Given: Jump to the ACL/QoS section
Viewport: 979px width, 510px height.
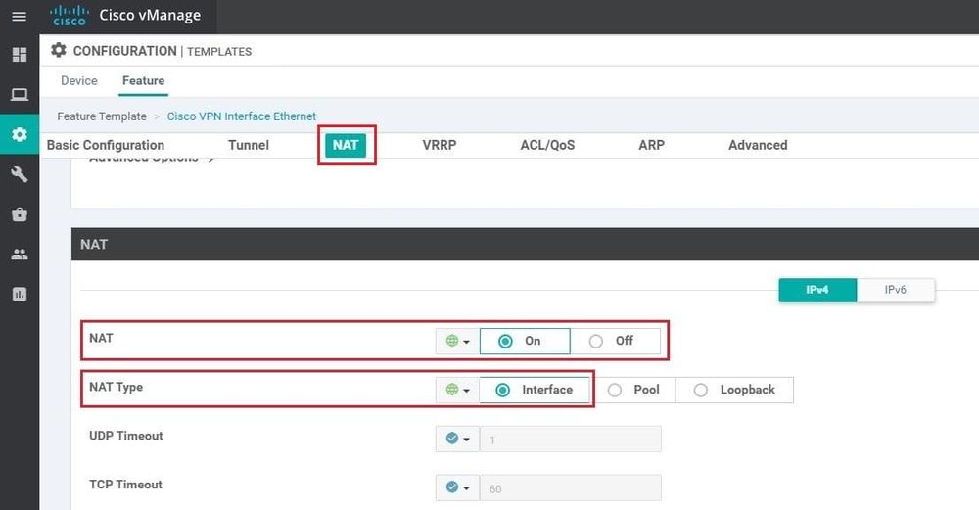Looking at the screenshot, I should 547,145.
